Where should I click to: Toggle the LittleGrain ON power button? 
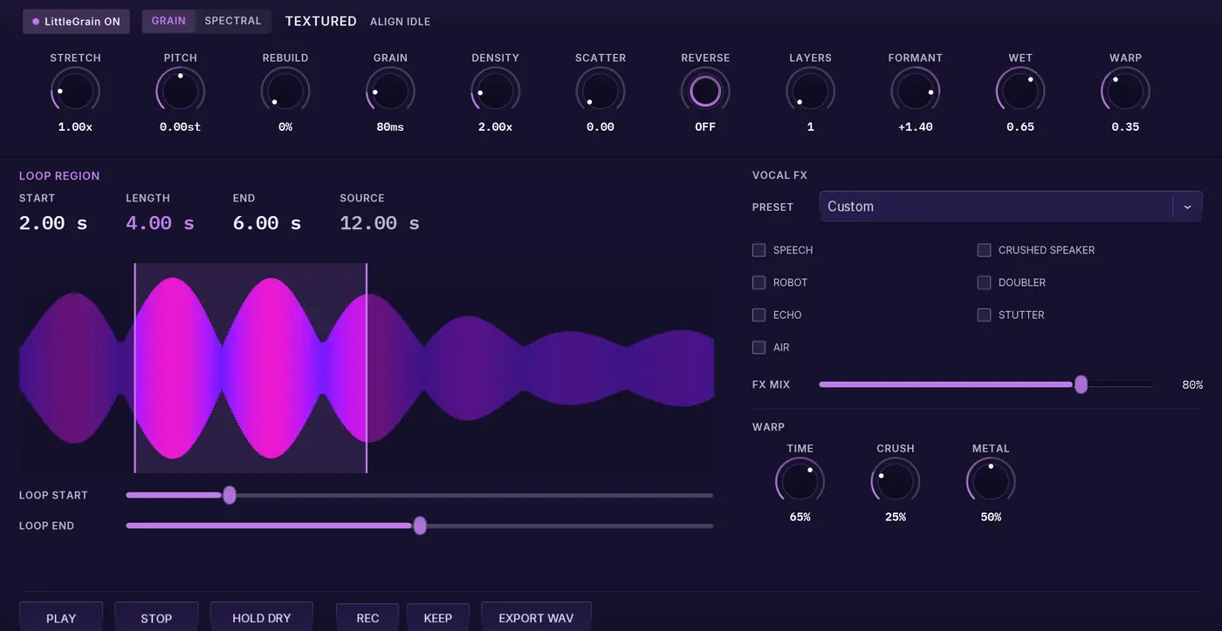click(x=77, y=22)
